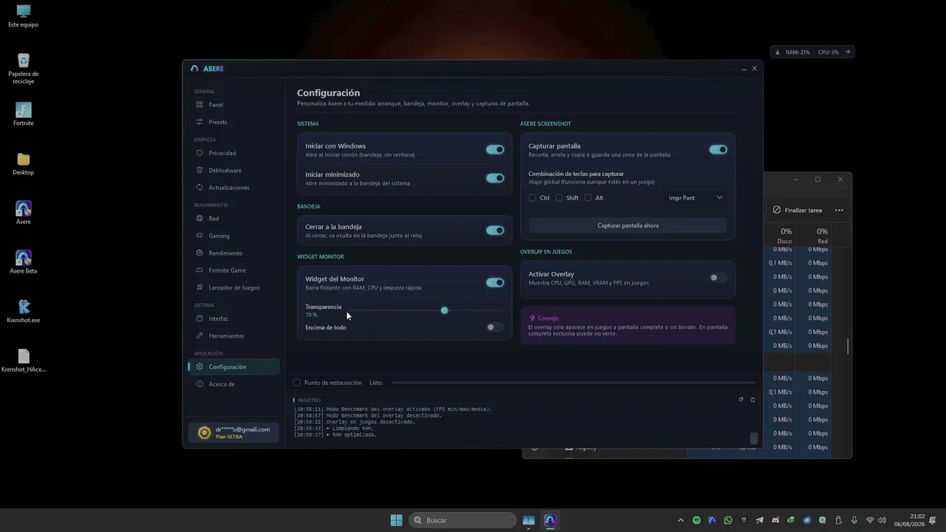Click the Registro log scrollbar thumb
946x532 pixels.
click(754, 438)
